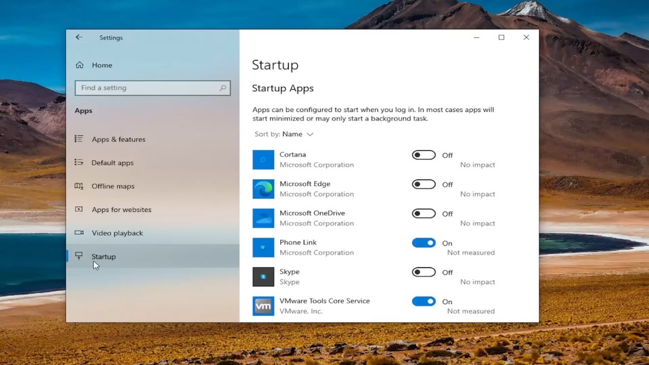Minimize the Settings window
649x365 pixels.
click(x=477, y=38)
